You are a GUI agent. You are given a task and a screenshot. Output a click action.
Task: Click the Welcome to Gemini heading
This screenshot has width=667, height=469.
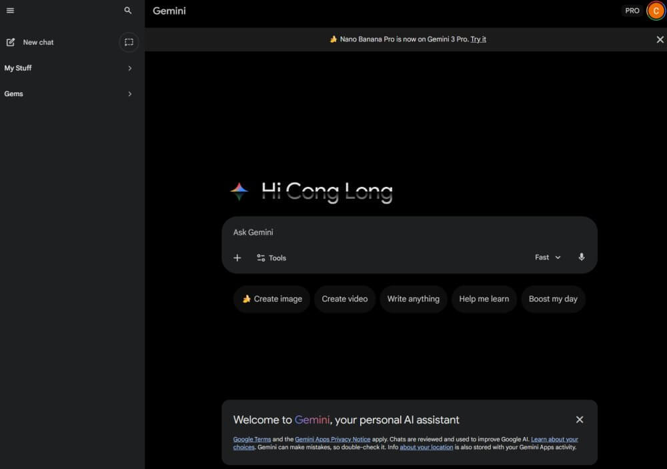tap(346, 420)
